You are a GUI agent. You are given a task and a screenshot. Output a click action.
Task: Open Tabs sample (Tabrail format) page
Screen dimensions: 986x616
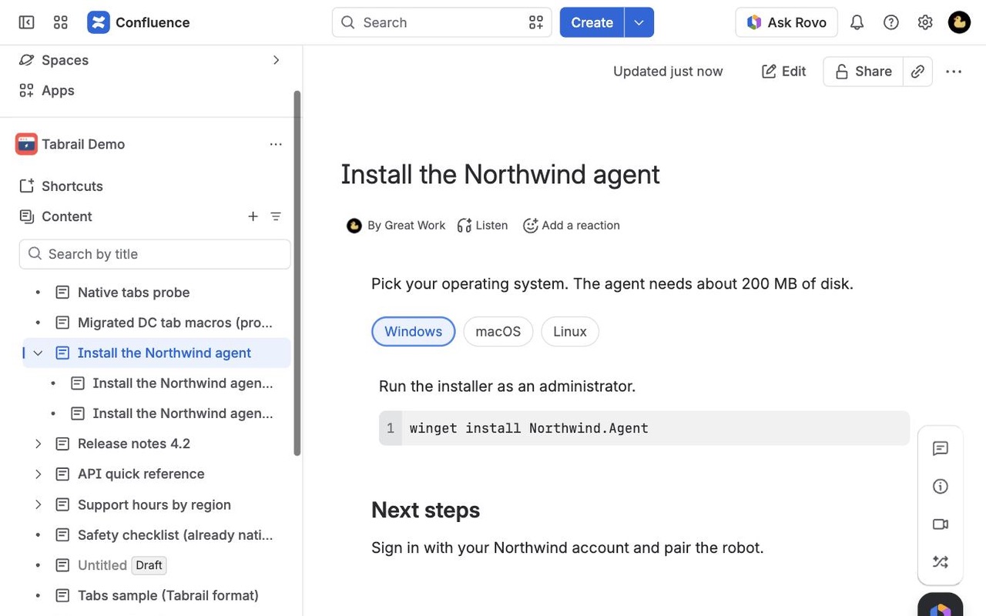pos(168,595)
